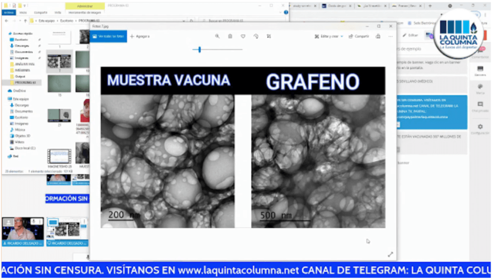
Task: Toggle the favorite heart for this photo
Action: 243,36
